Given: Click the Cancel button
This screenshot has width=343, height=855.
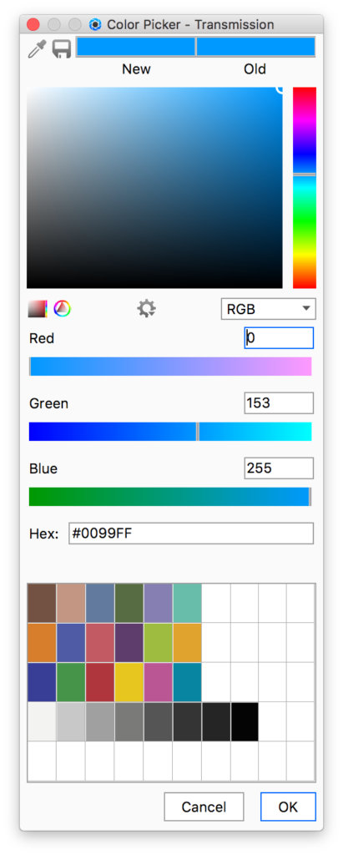Looking at the screenshot, I should 204,807.
